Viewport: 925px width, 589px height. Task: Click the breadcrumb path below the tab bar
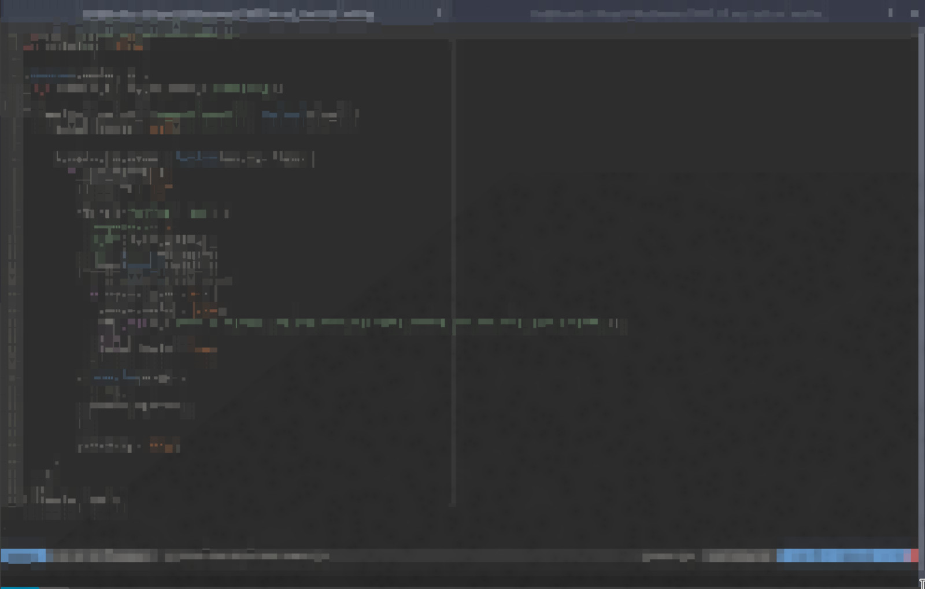[x=145, y=29]
